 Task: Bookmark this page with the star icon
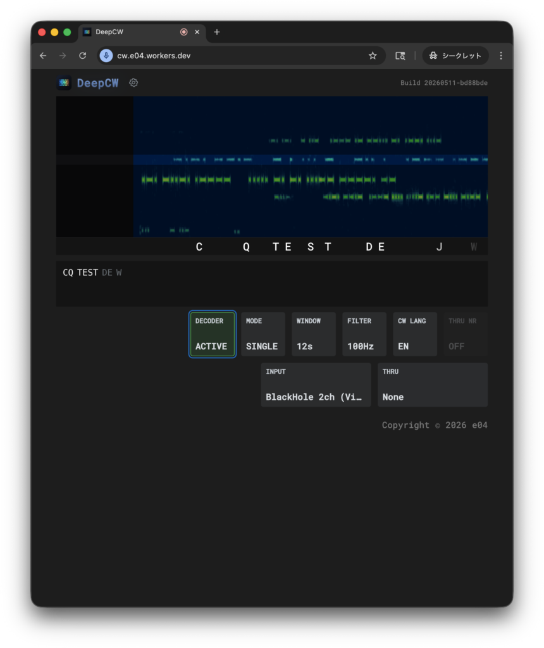(373, 56)
